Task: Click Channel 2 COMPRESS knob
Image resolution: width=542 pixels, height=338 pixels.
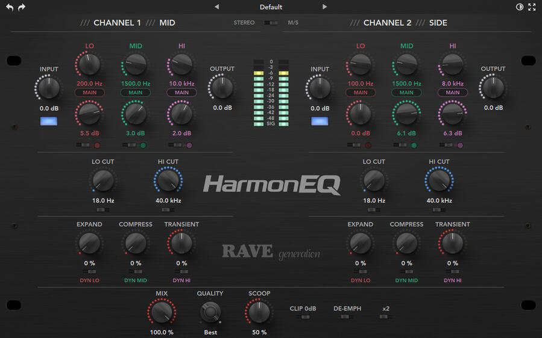Action: point(406,243)
